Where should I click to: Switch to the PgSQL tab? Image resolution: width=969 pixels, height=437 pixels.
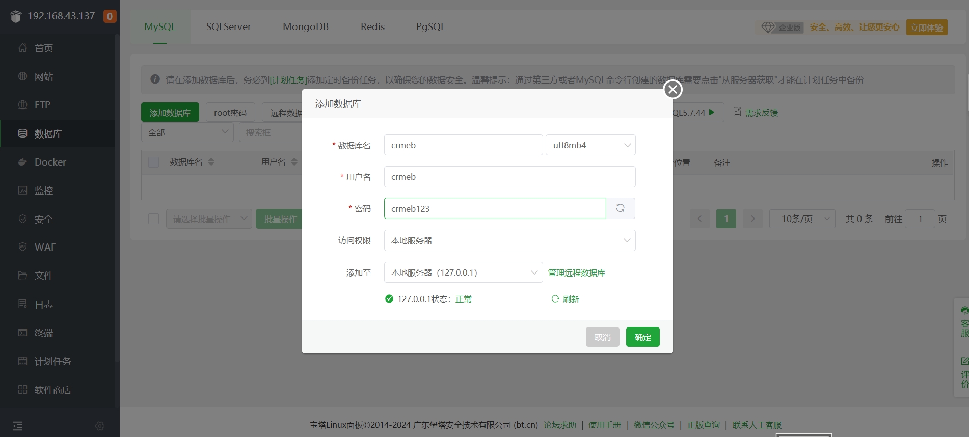click(x=430, y=26)
